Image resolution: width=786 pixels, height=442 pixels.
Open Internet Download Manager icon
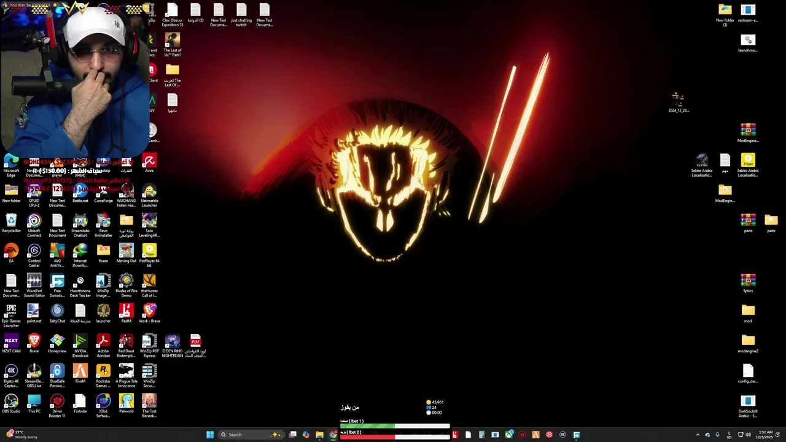[x=80, y=255]
